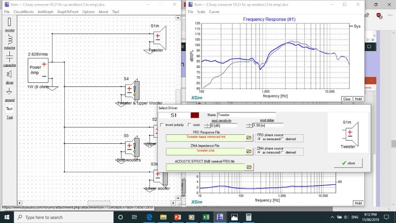Click the Sys legend entry
The image size is (396, 223).
(x=355, y=26)
